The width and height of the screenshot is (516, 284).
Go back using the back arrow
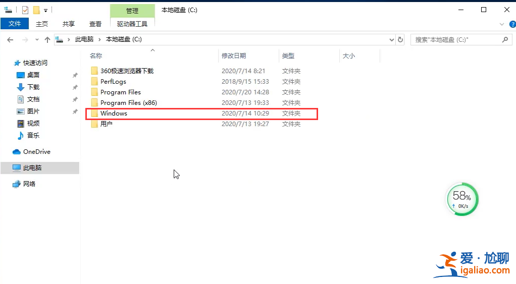10,40
